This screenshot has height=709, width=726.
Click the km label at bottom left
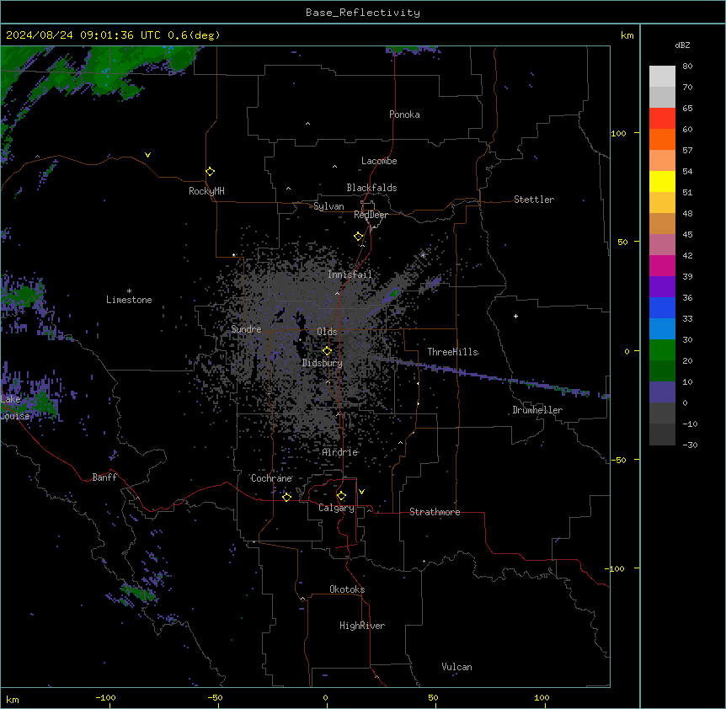(x=13, y=700)
